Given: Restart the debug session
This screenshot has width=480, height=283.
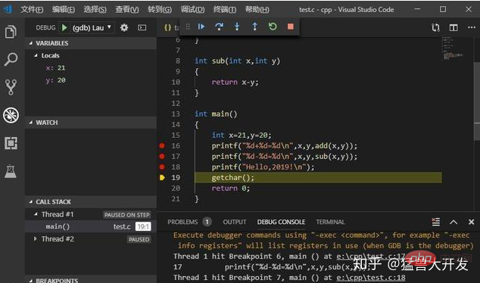Looking at the screenshot, I should pyautogui.click(x=273, y=26).
